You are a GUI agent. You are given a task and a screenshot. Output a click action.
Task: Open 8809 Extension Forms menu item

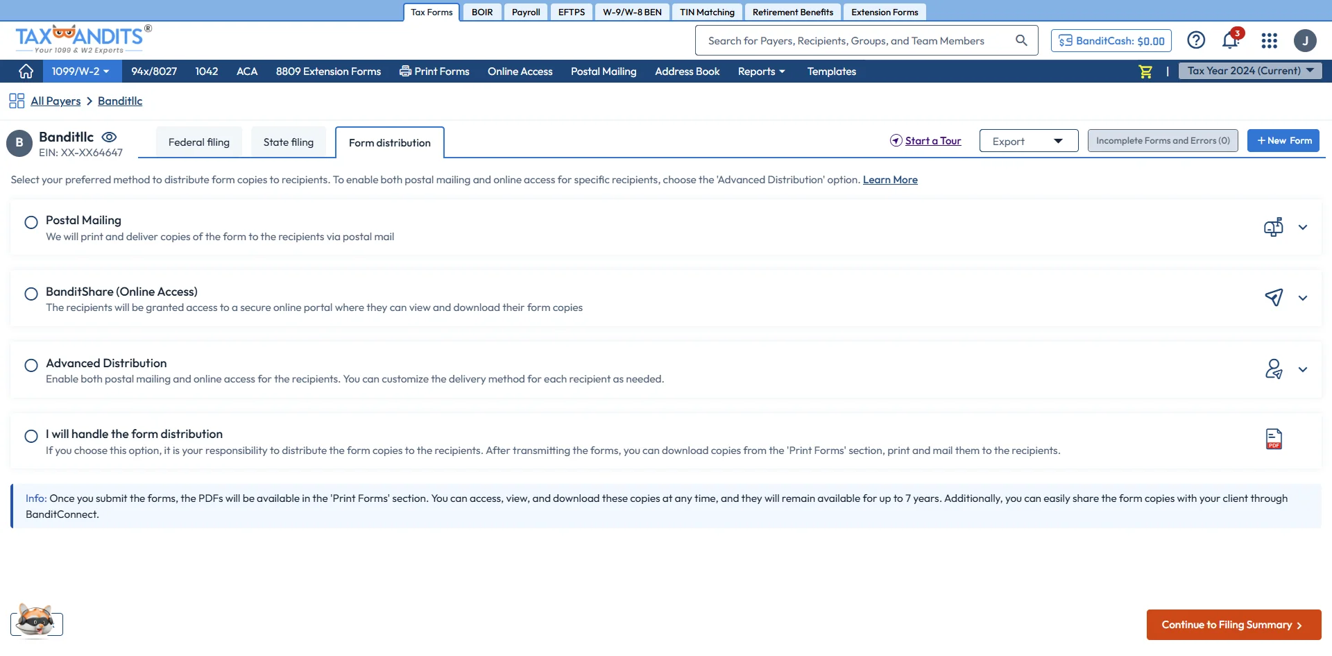329,72
